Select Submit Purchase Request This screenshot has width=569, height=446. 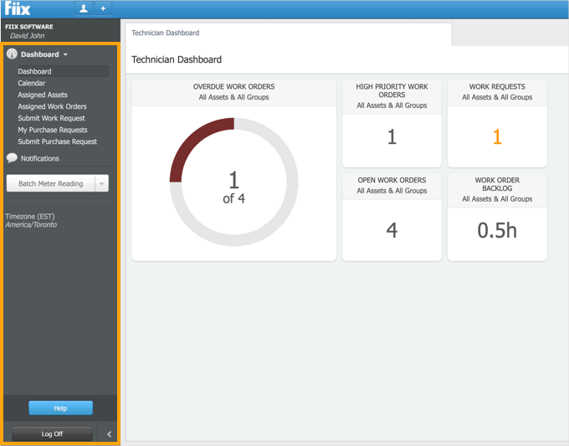click(x=58, y=142)
